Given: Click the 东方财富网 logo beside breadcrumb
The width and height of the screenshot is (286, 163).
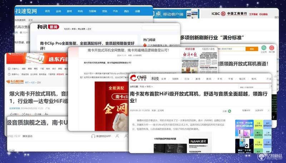Looking at the screenshot, I should (x=15, y=82).
